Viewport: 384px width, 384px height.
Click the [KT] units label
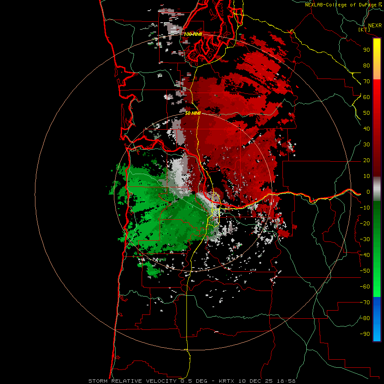pyautogui.click(x=364, y=29)
